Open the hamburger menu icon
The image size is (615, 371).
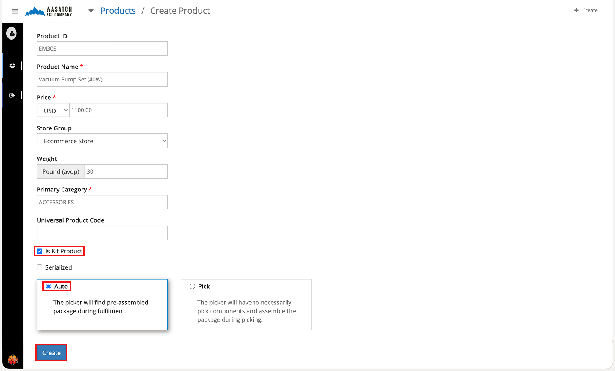pos(15,12)
